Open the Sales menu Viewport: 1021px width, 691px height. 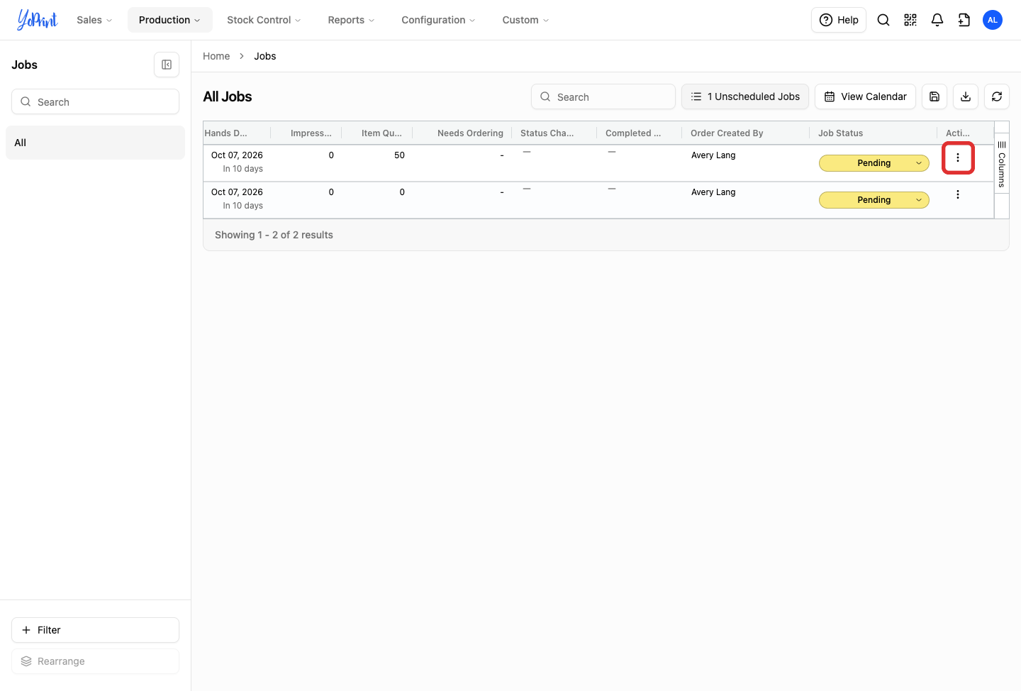94,20
